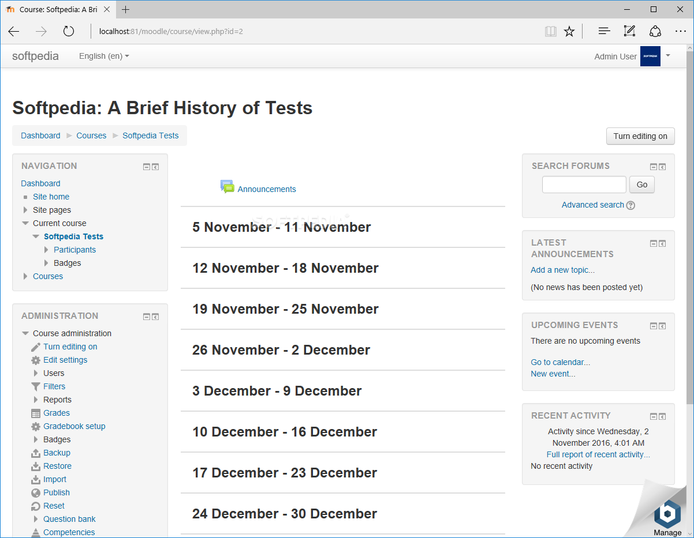Click Softpedia Tests in the breadcrumb

pyautogui.click(x=151, y=136)
